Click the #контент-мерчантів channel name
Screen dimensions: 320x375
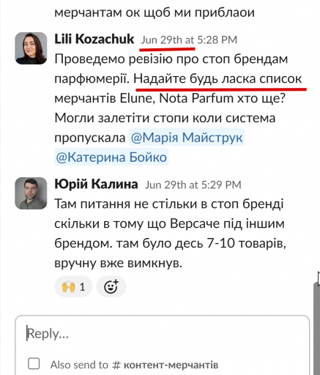(165, 365)
